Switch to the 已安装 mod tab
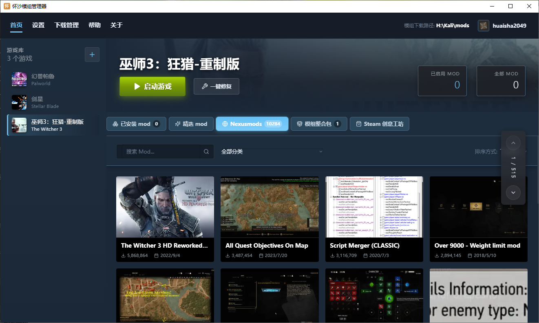This screenshot has height=323, width=539. click(136, 124)
